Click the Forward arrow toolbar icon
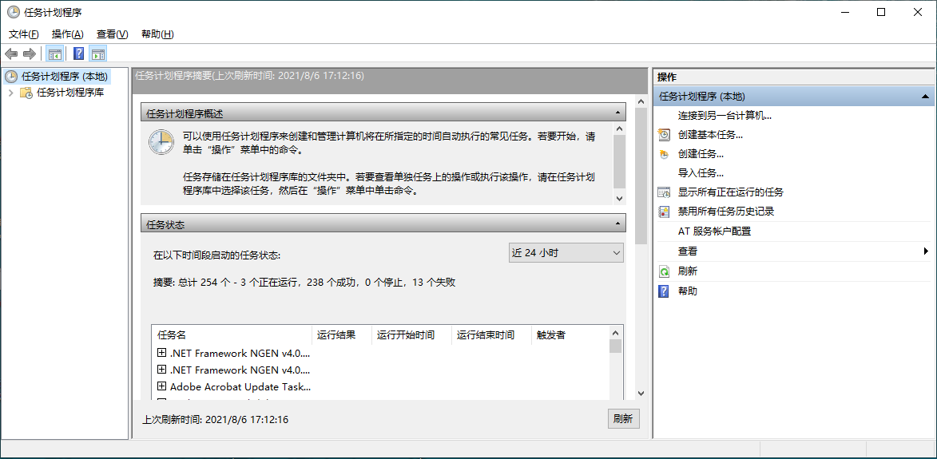Screen dimensions: 937x459 pos(30,54)
